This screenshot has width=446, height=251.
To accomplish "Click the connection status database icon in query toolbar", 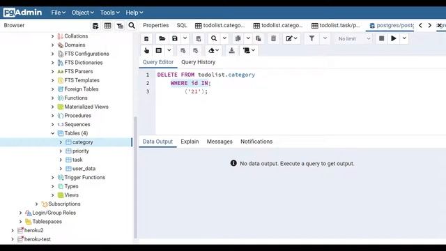I will click(146, 38).
